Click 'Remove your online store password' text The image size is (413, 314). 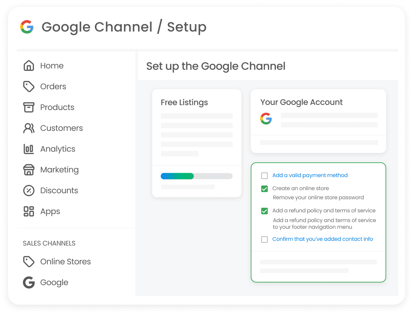point(318,197)
